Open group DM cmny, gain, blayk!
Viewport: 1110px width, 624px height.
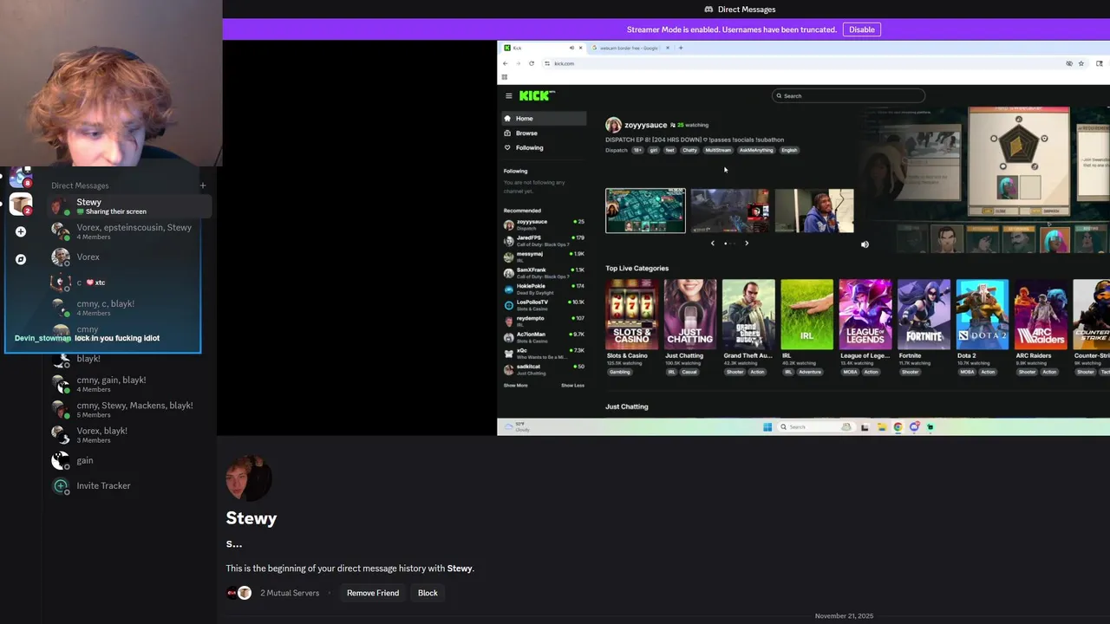(x=130, y=384)
